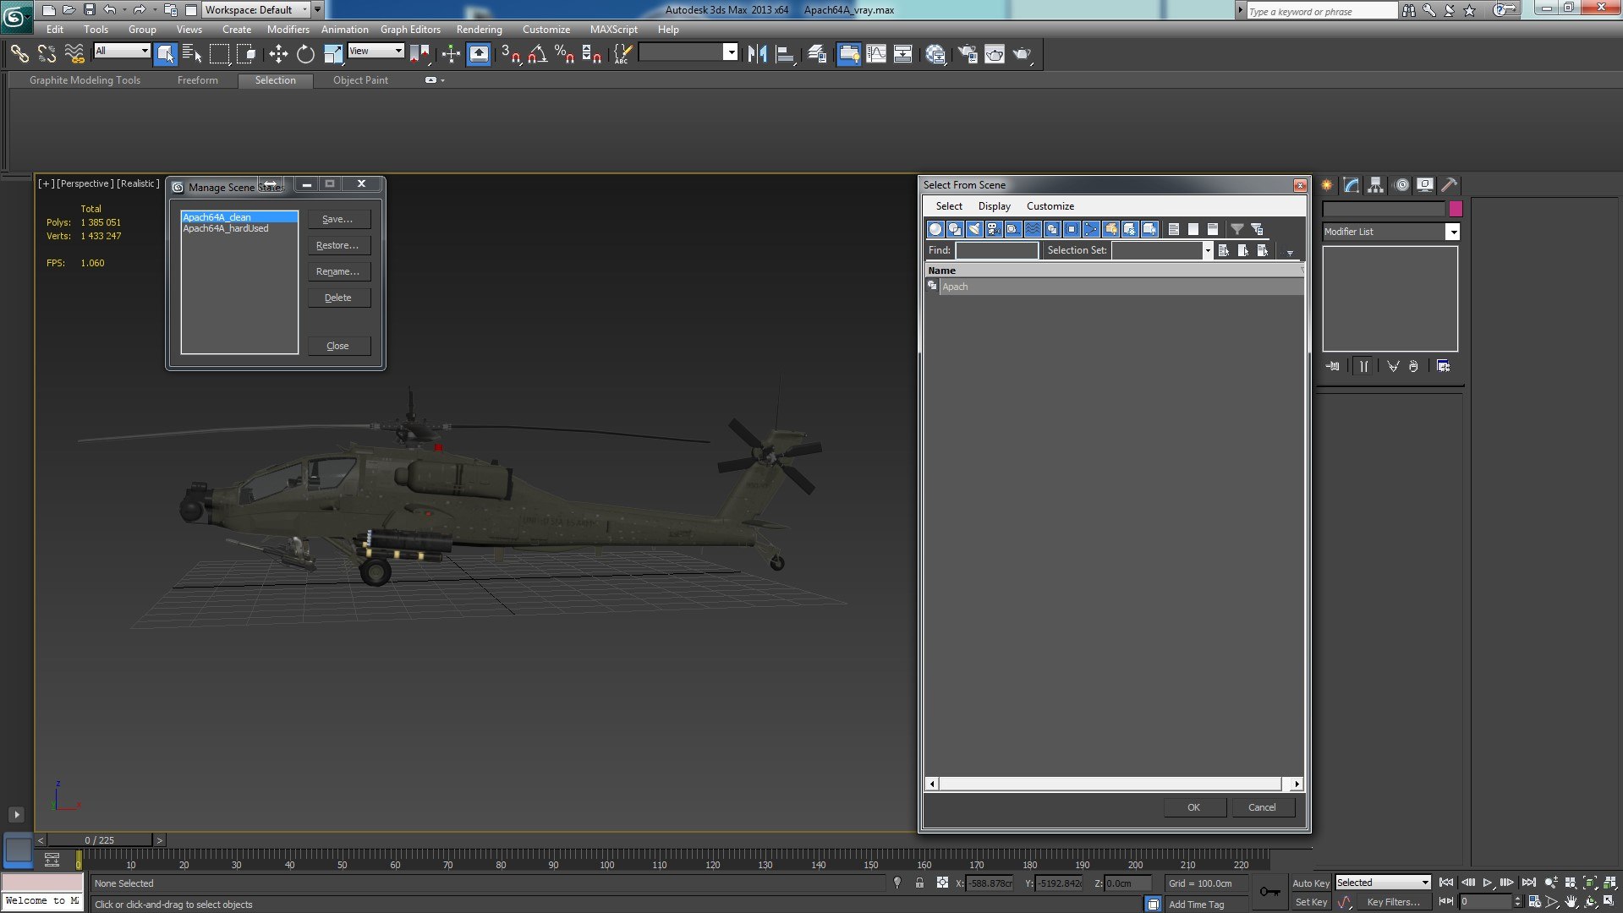Open the All selection filter dropdown
The width and height of the screenshot is (1623, 913).
point(122,52)
